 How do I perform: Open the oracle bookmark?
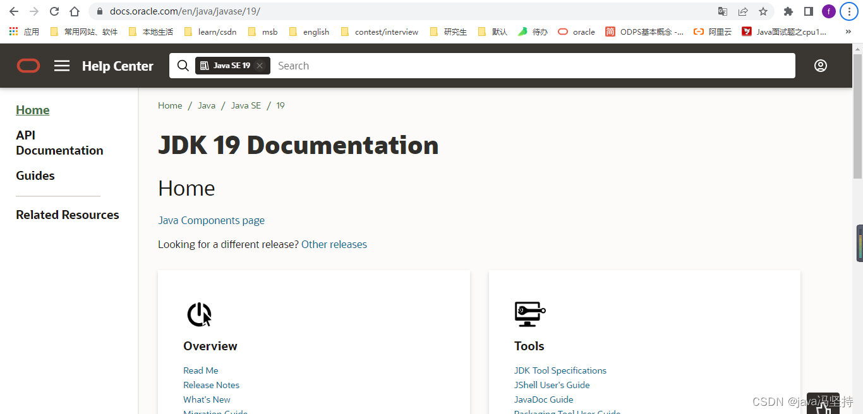(x=576, y=32)
